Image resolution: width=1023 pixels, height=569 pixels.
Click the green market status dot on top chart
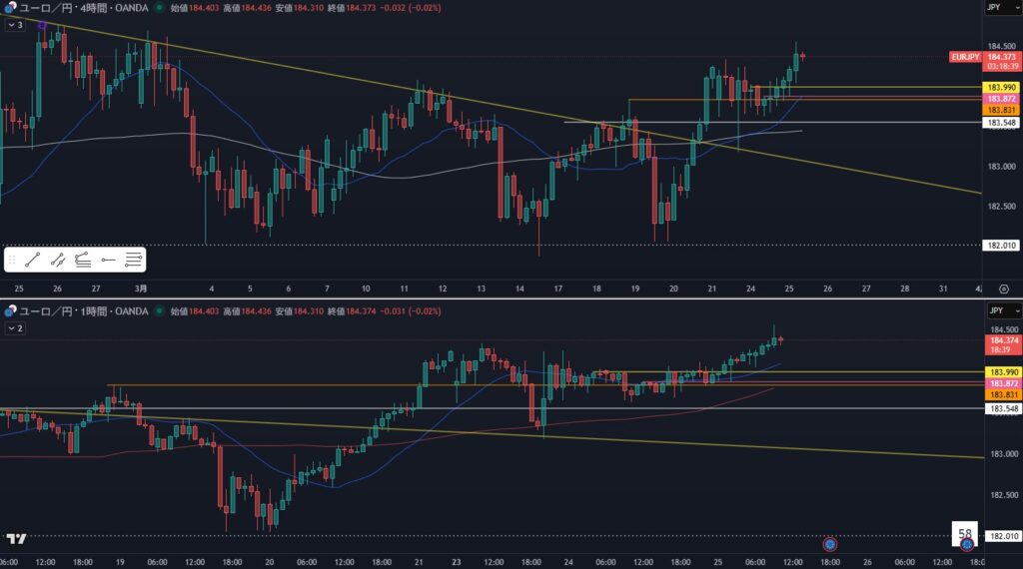coord(157,8)
